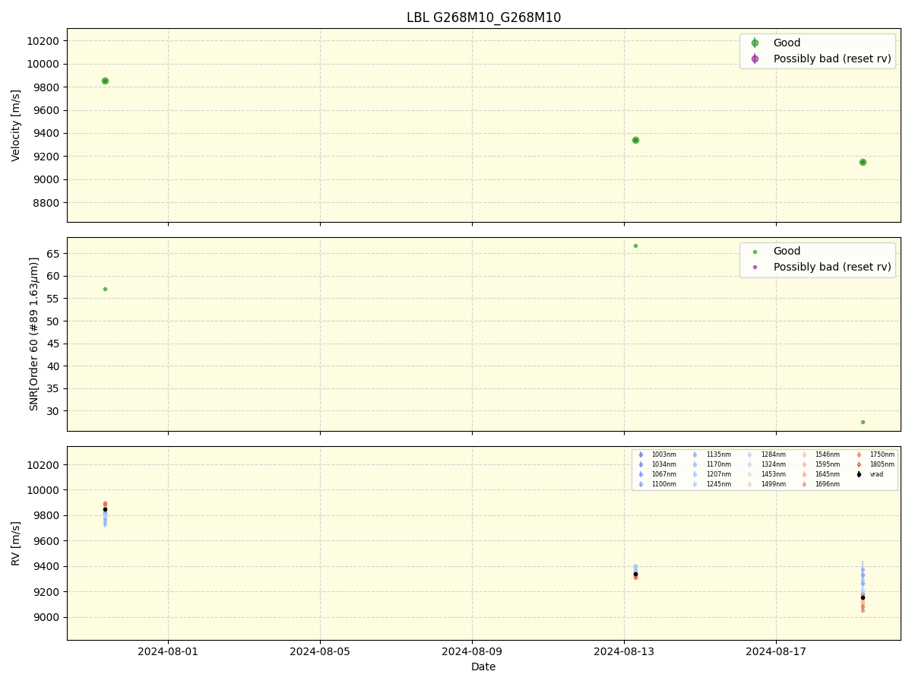Click the 1135nm legend marker
Image resolution: width=912 pixels, height=684 pixels.
pyautogui.click(x=695, y=454)
